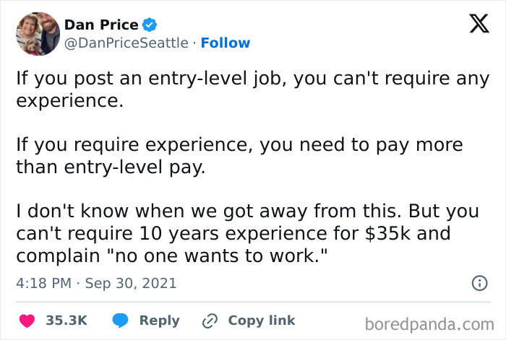Open the tweet info circle icon
The width and height of the screenshot is (506, 340).
tap(479, 284)
